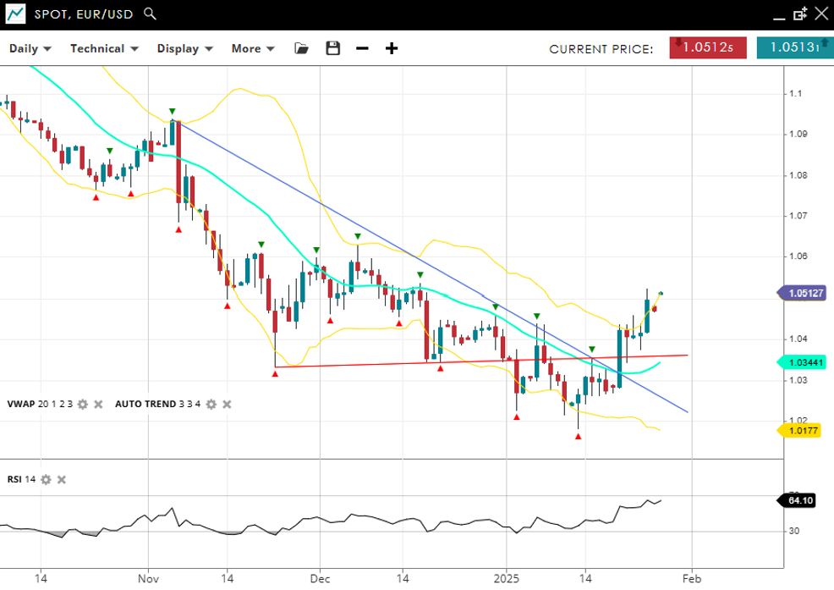Viewport: 834px width, 590px height.
Task: Open VWAP indicator settings gear
Action: (x=82, y=405)
